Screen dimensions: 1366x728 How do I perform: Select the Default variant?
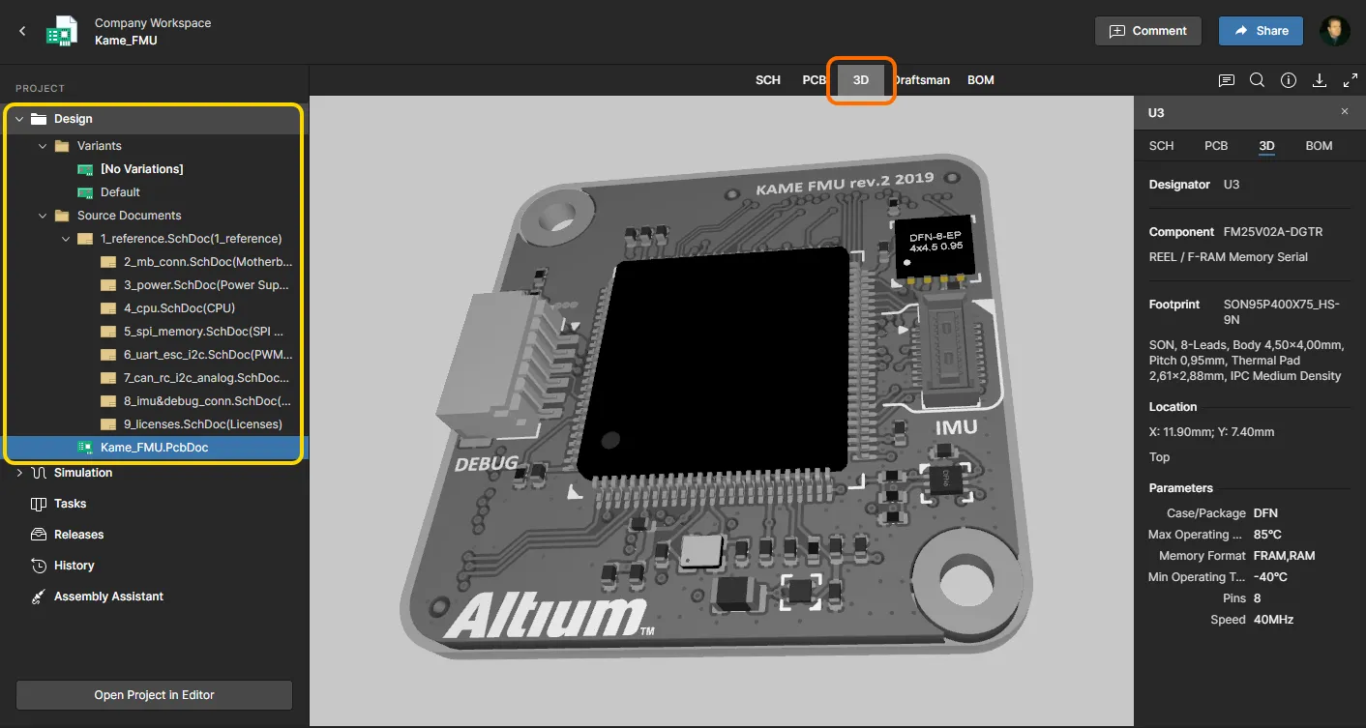pyautogui.click(x=120, y=192)
